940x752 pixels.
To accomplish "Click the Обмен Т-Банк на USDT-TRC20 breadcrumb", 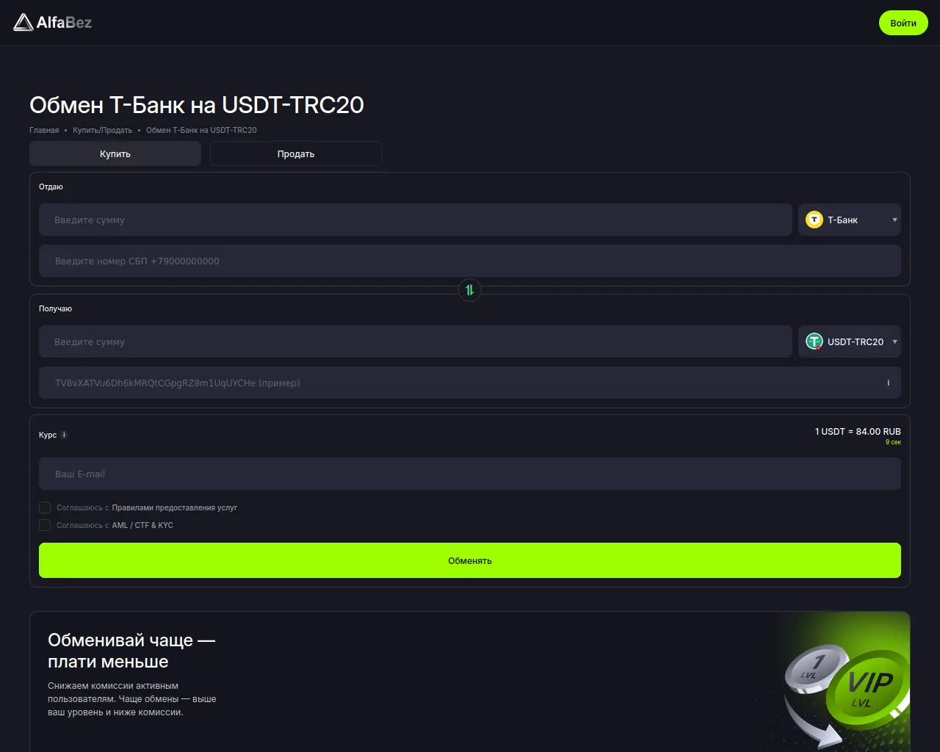I will coord(201,130).
